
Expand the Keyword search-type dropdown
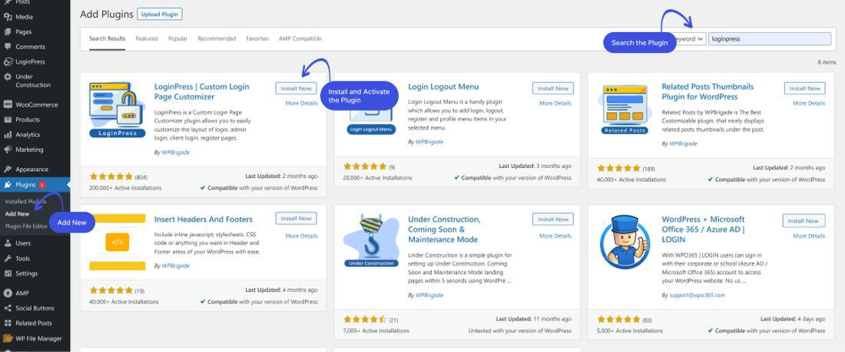[691, 39]
